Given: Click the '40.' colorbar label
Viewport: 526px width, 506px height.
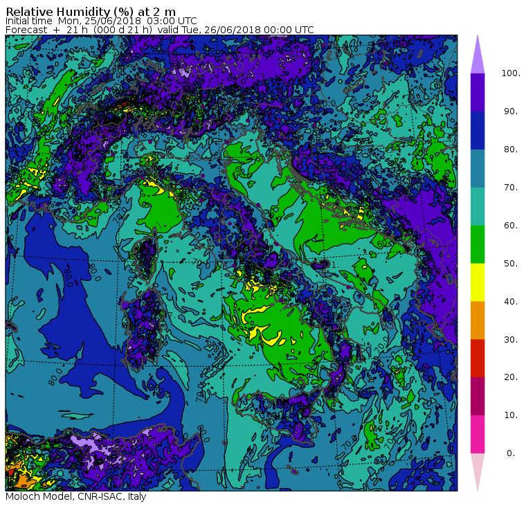Looking at the screenshot, I should tap(511, 302).
